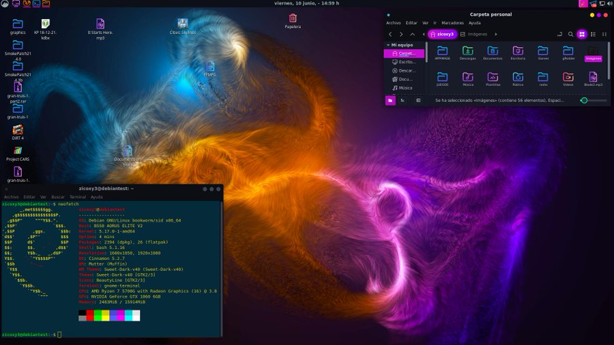This screenshot has height=345, width=614.
Task: Open Marcadores menu in file manager
Action: 452,22
